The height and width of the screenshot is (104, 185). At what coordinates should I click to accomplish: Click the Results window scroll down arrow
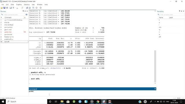(155, 83)
